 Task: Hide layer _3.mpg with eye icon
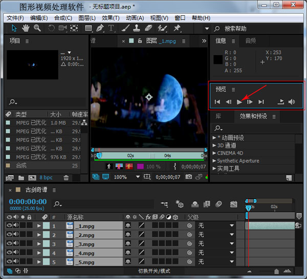click(x=9, y=243)
